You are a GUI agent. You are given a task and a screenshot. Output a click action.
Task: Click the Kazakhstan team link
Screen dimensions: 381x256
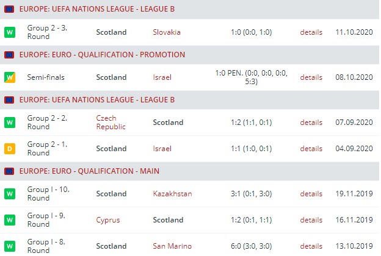(172, 194)
